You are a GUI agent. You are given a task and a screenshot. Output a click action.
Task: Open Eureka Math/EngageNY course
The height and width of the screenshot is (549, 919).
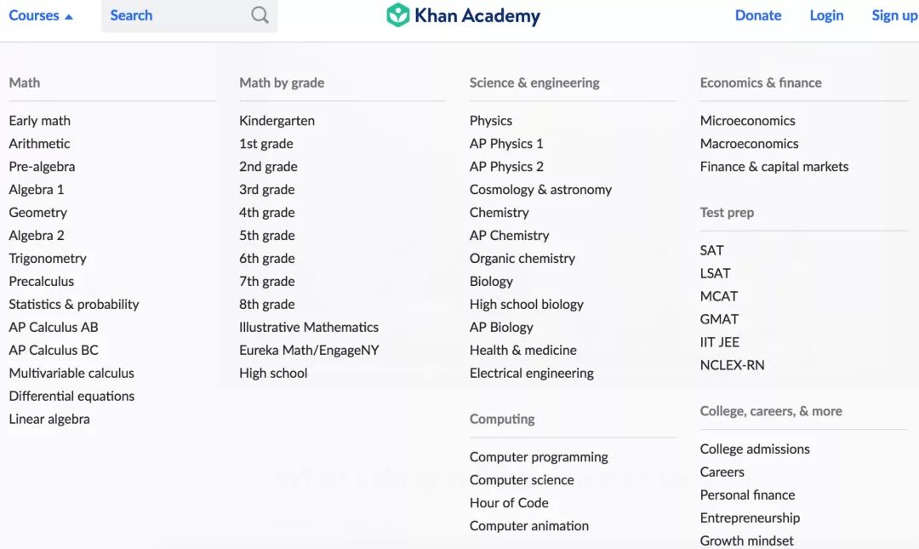pyautogui.click(x=309, y=351)
